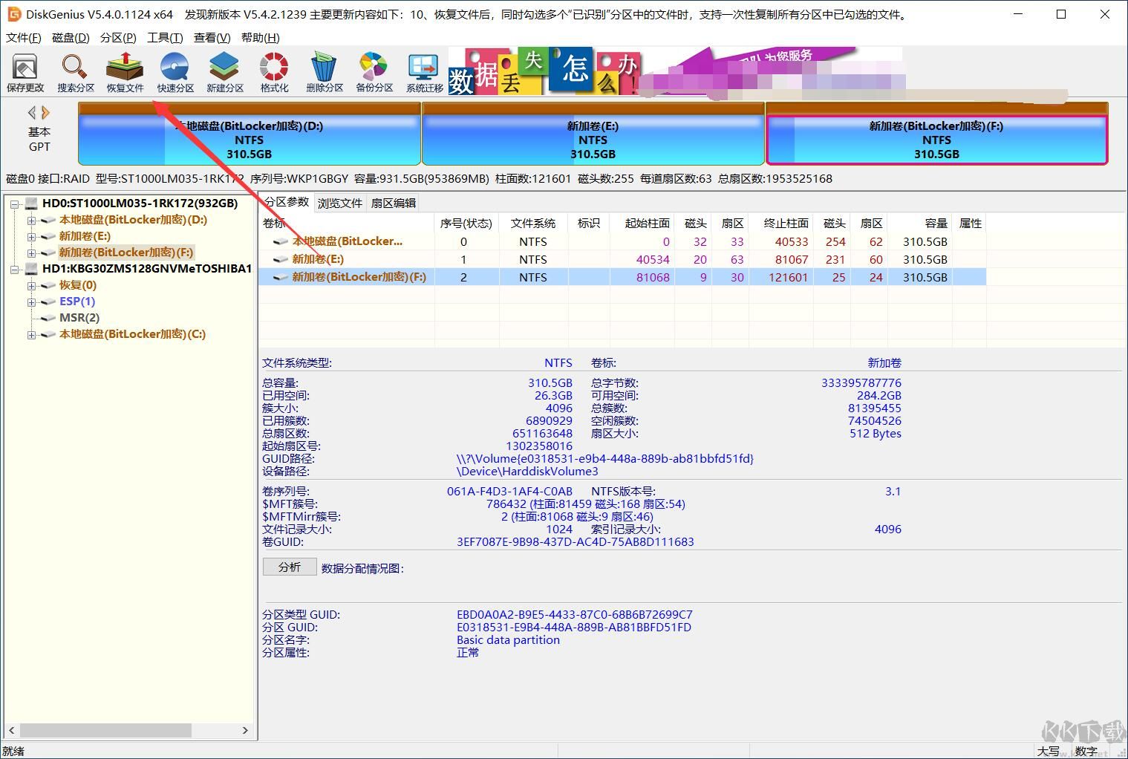Open the 工具(T) menu
The width and height of the screenshot is (1128, 759).
164,37
